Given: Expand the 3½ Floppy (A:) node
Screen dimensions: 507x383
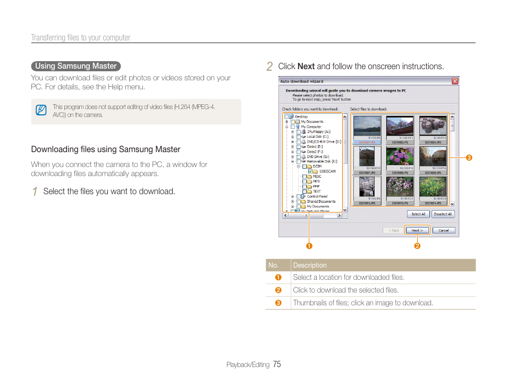Looking at the screenshot, I should click(x=293, y=132).
